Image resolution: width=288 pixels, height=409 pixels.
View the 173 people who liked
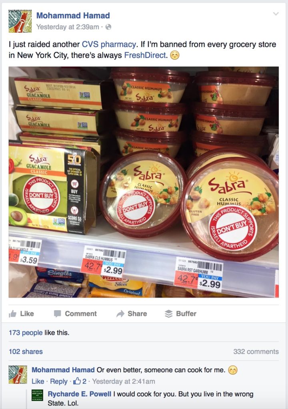(26, 333)
